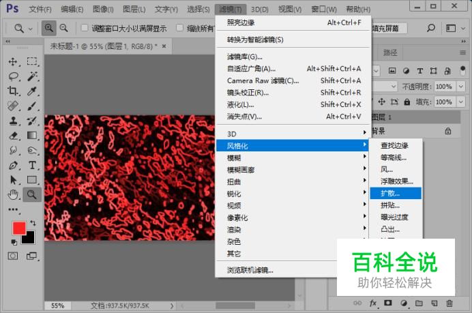Image resolution: width=472 pixels, height=313 pixels.
Task: Choose zoom out mode in options bar
Action: click(x=64, y=28)
